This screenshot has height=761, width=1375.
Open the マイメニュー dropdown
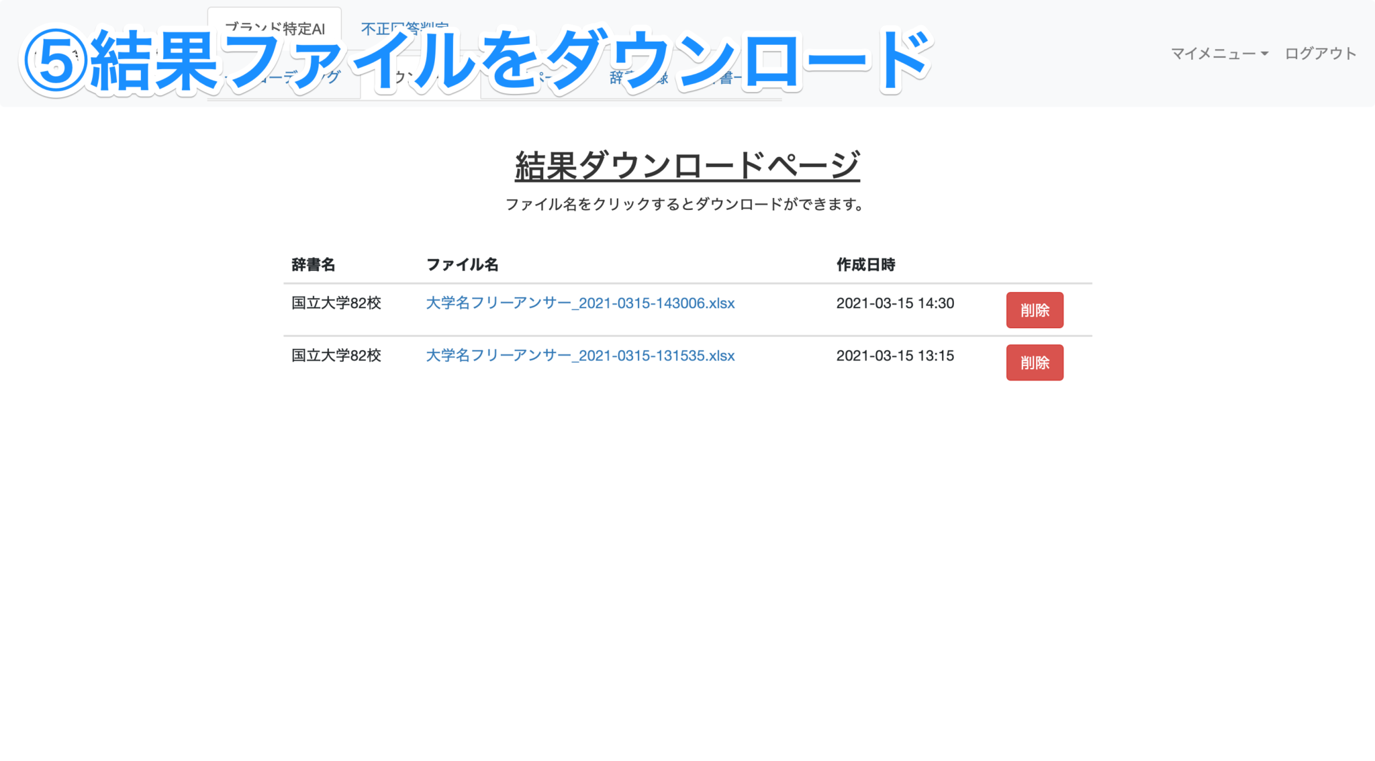coord(1219,54)
